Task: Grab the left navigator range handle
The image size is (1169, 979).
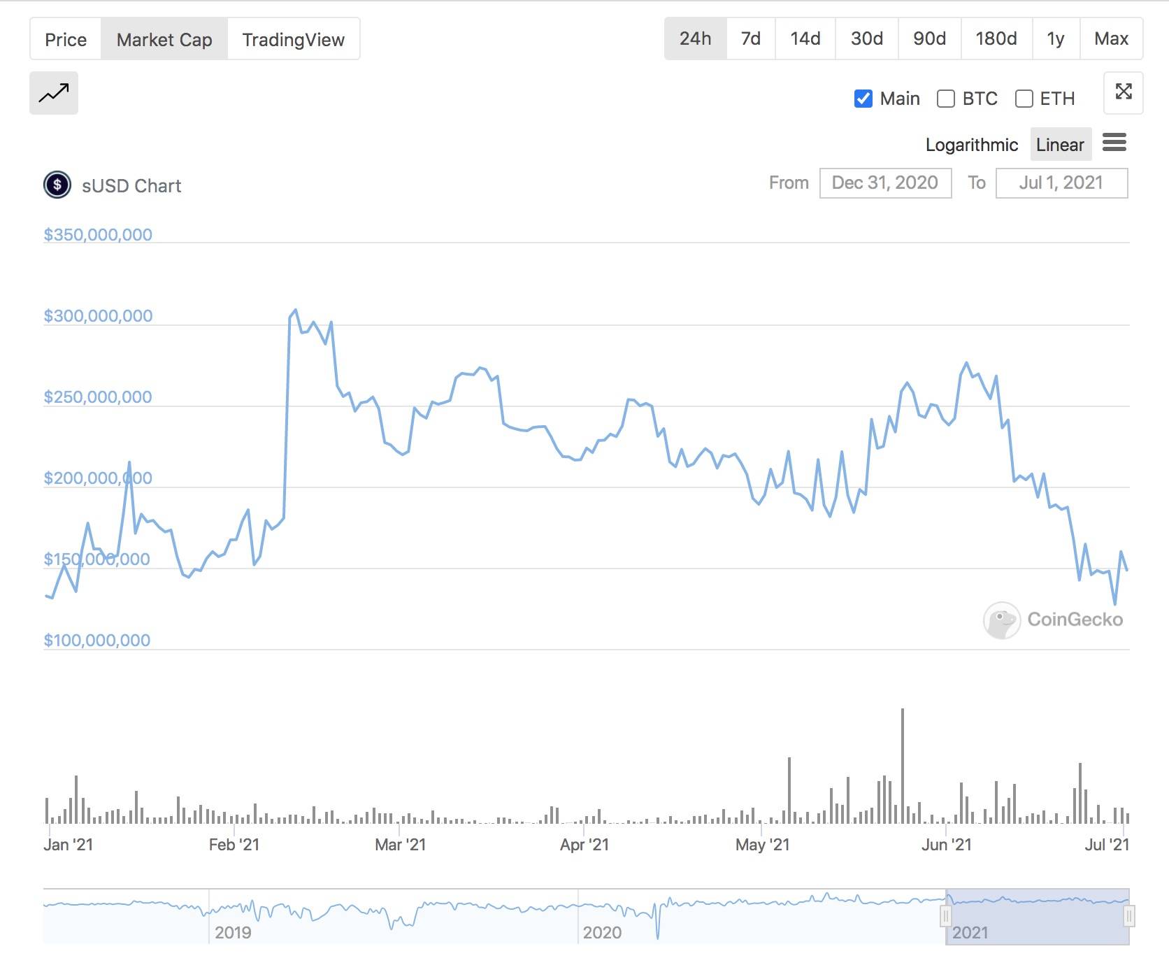Action: tap(946, 915)
